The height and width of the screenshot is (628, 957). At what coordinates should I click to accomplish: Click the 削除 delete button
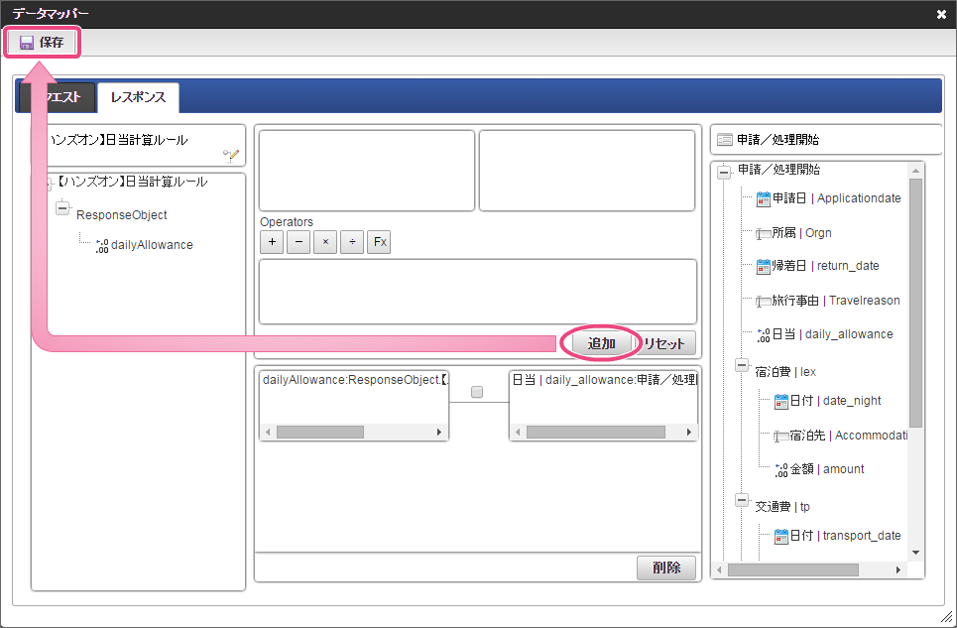(666, 567)
